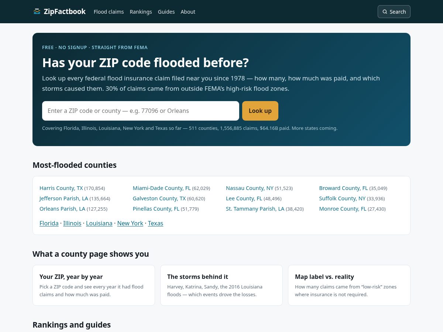Click the 'Most-flooded counties' heading

[x=75, y=165]
